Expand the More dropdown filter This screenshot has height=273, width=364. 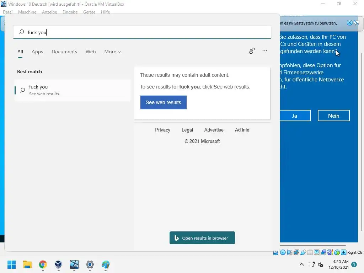coord(113,52)
